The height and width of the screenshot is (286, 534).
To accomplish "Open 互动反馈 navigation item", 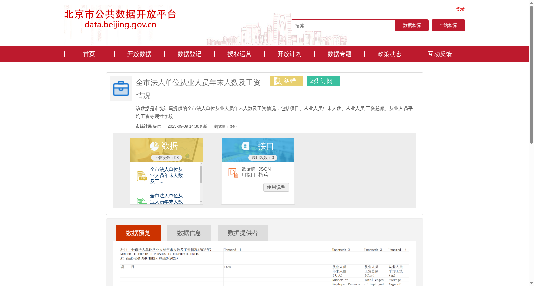I will tap(440, 54).
